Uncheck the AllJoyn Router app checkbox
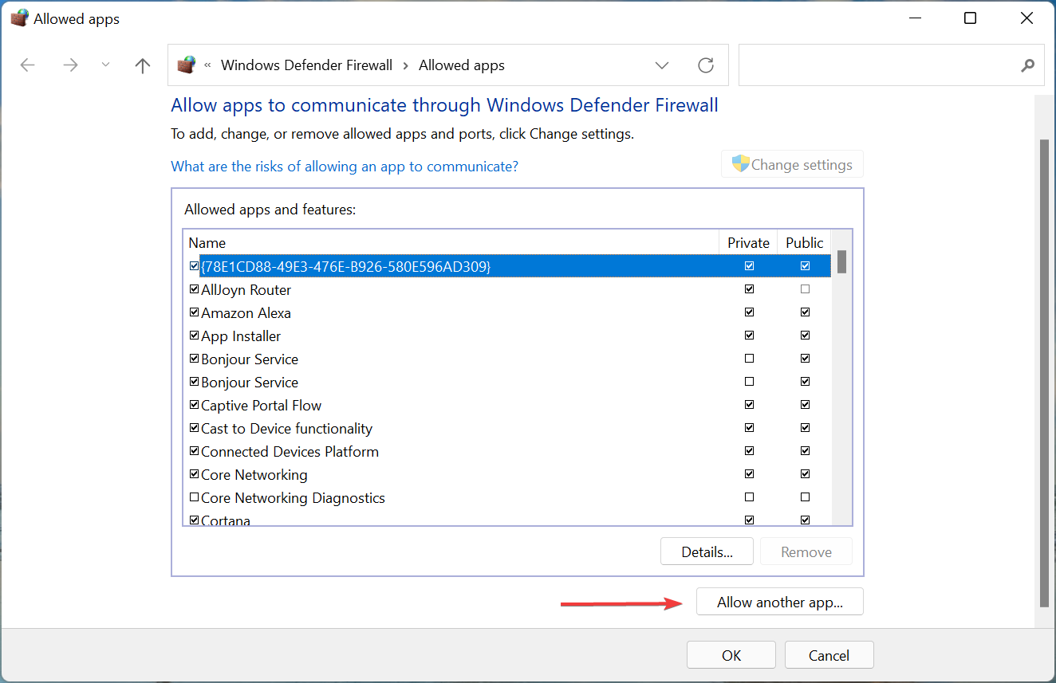 195,289
